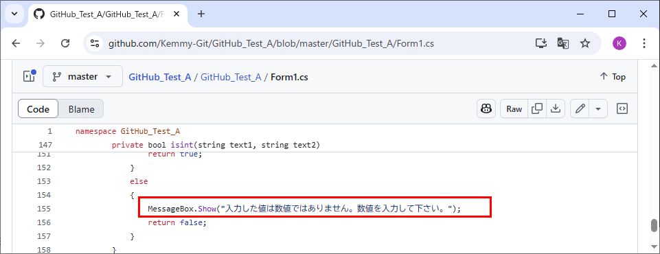Download the raw file icon

tap(556, 109)
